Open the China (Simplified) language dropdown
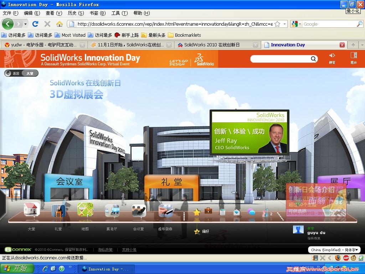The image size is (365, 274). tap(334, 250)
